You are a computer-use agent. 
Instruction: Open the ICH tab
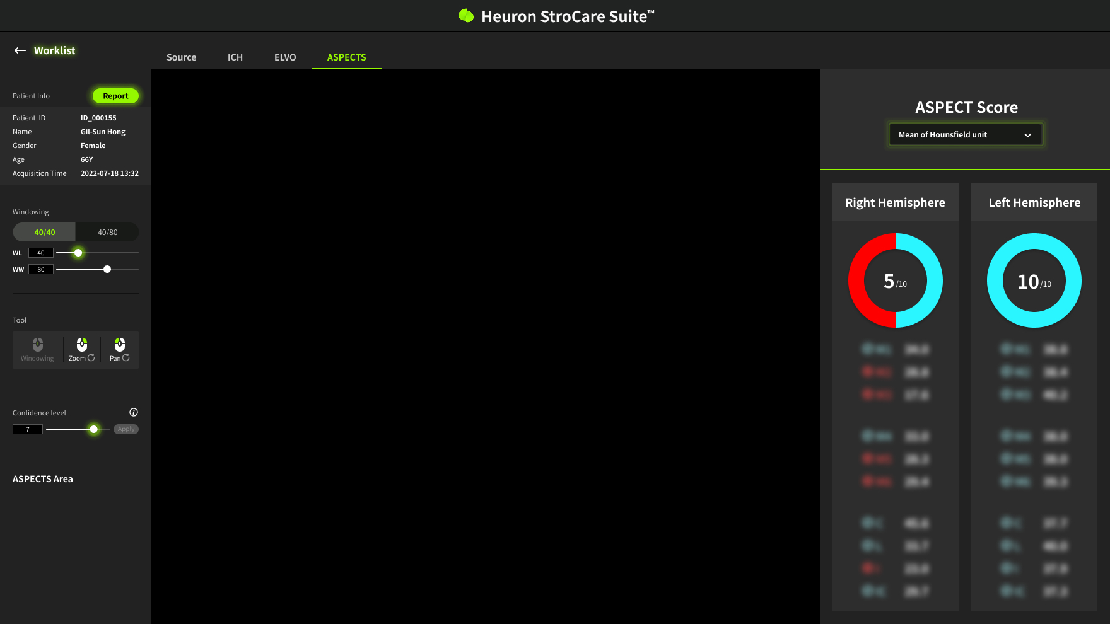pos(235,57)
